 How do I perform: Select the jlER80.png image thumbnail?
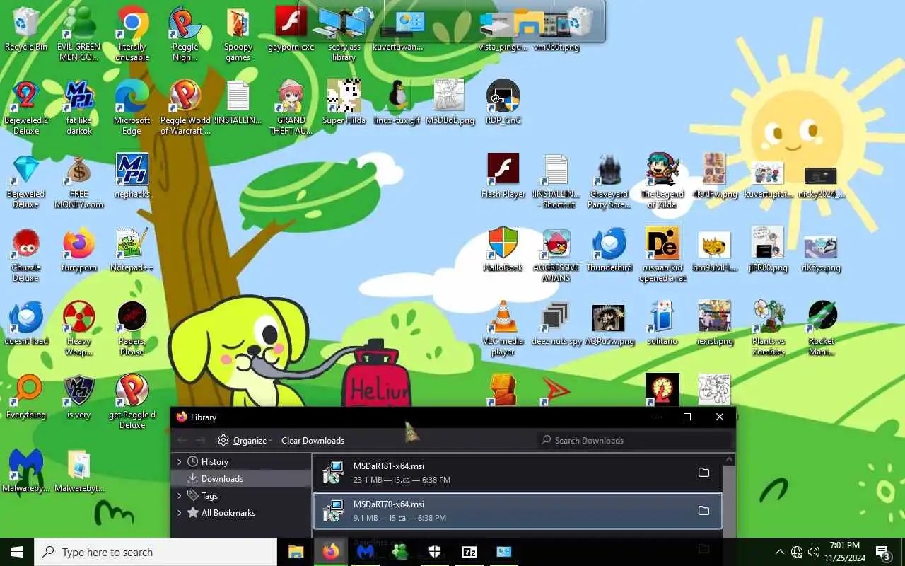click(x=768, y=249)
